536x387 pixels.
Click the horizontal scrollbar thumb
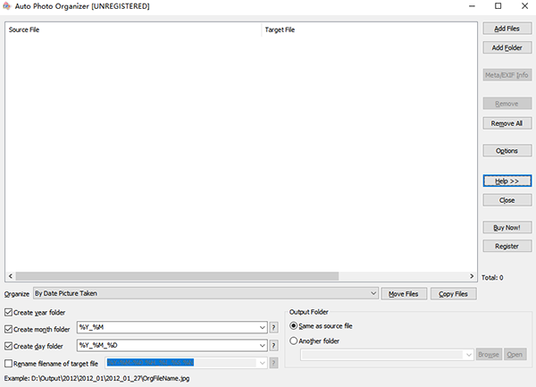pos(177,276)
